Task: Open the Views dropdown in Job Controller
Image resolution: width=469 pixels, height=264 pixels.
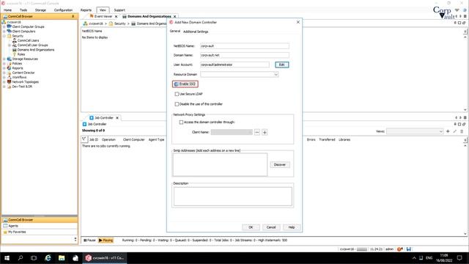Action: point(440,131)
